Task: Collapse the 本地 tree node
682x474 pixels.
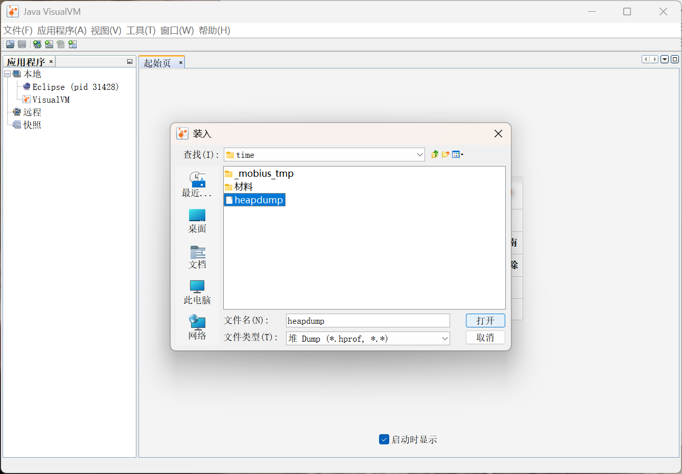Action: pos(8,74)
